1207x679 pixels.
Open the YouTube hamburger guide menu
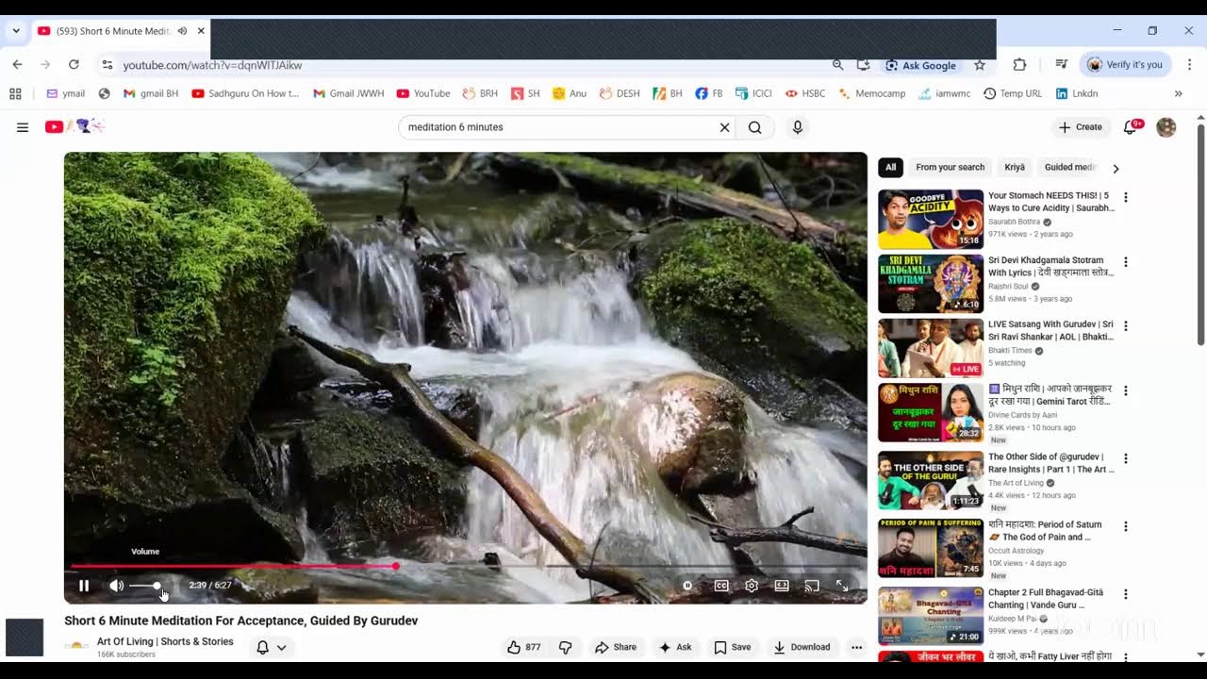[x=23, y=127]
